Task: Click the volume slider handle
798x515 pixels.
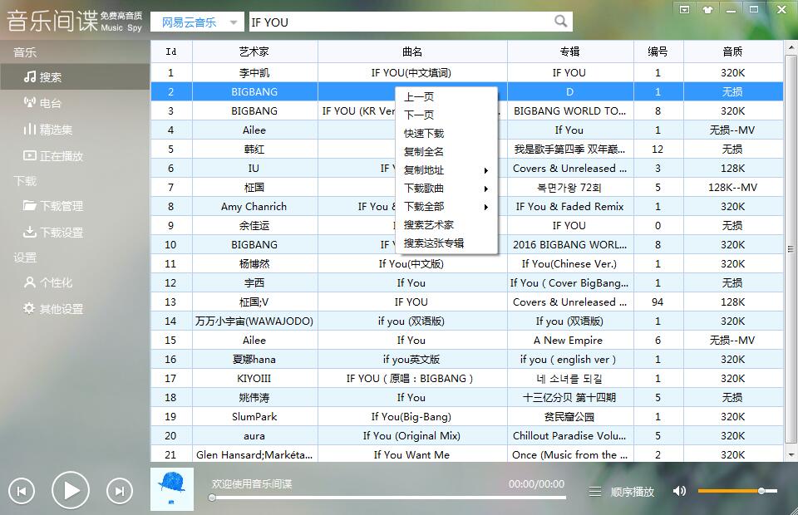Action: click(x=761, y=491)
